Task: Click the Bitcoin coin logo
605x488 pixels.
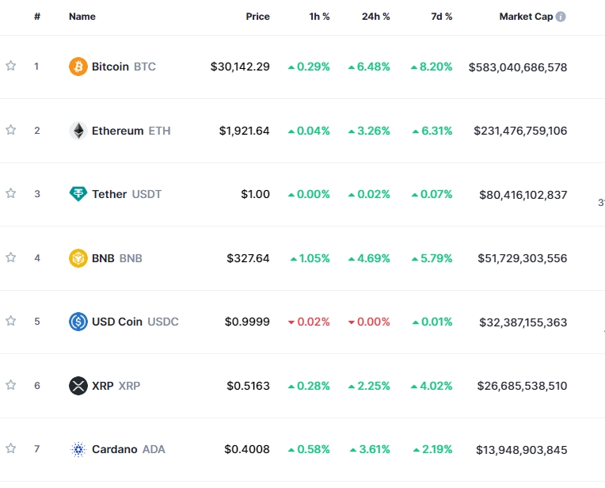Action: coord(78,67)
